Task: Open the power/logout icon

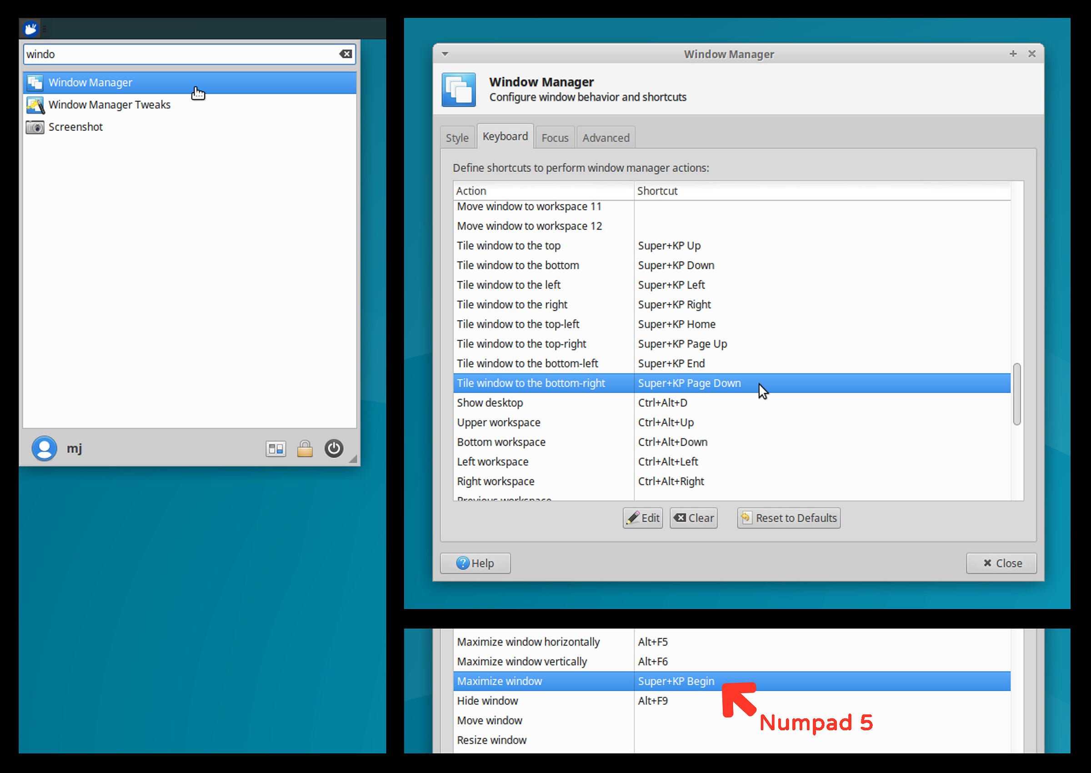Action: pos(334,449)
